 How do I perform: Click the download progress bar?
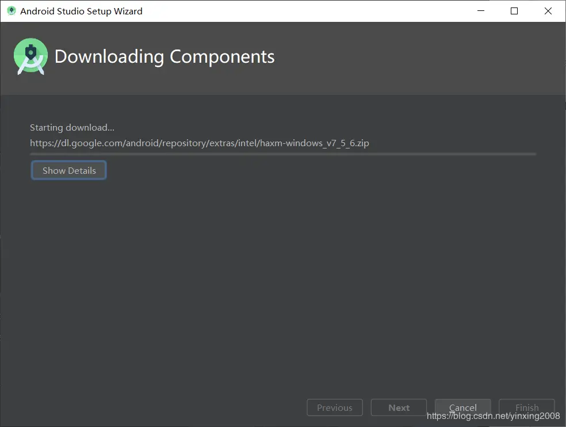pyautogui.click(x=283, y=154)
